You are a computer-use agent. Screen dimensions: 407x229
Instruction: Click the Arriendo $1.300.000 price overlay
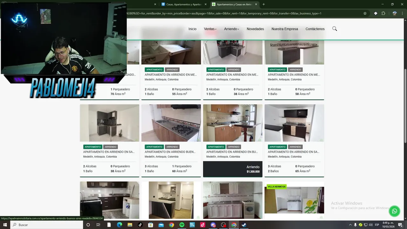click(x=233, y=169)
